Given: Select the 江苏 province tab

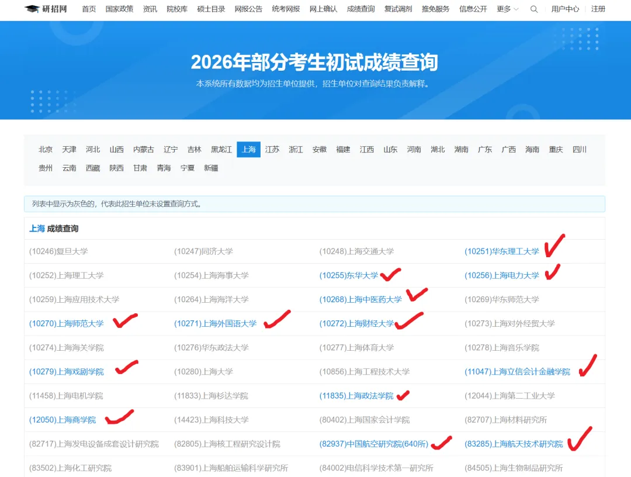Looking at the screenshot, I should pyautogui.click(x=272, y=149).
